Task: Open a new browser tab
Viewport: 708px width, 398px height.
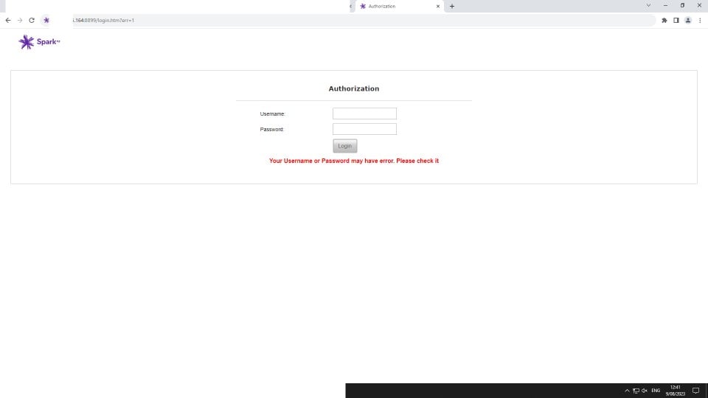Action: click(452, 7)
